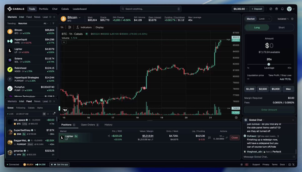The height and width of the screenshot is (172, 302).
Task: Select the card view in Feed
Action: 44,114
